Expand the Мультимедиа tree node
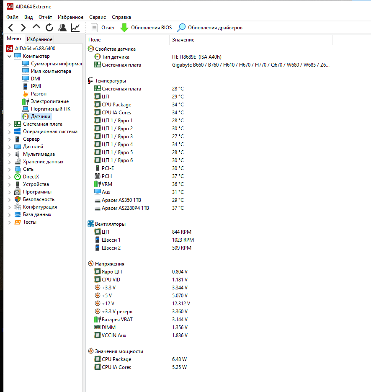Screen dimensions: 371x392 10,155
